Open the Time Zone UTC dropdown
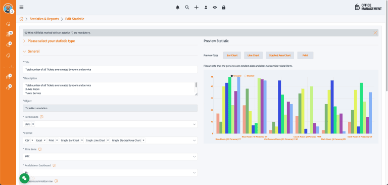The image size is (388, 185). [110, 157]
